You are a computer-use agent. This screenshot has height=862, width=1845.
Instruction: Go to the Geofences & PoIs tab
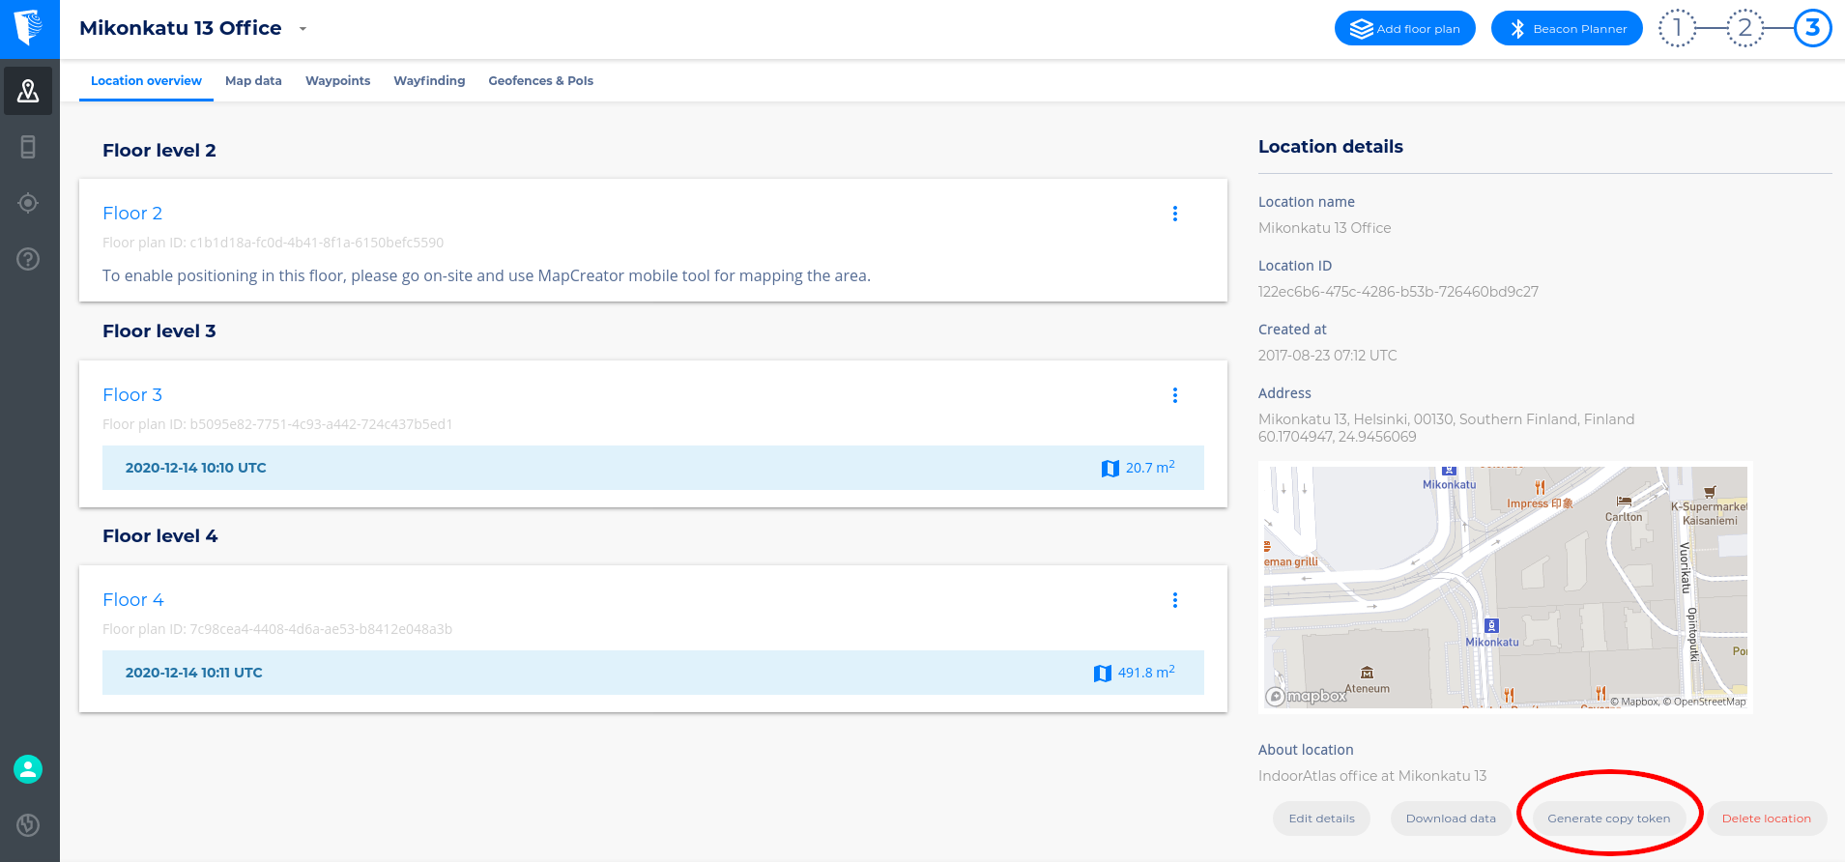(540, 81)
